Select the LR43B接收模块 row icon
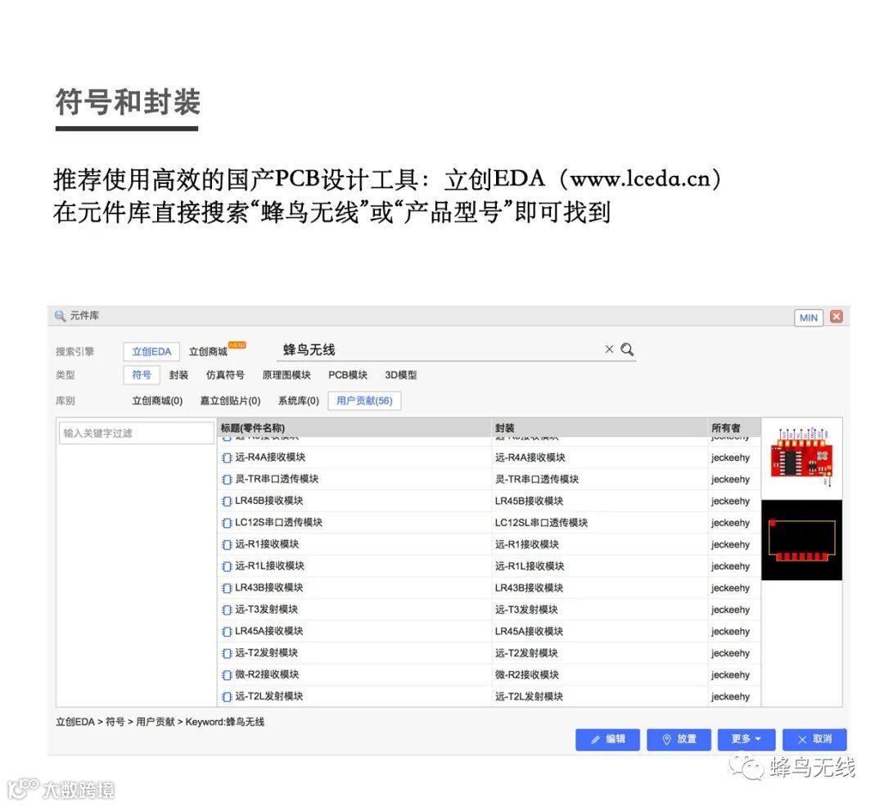This screenshot has height=806, width=884. (227, 588)
